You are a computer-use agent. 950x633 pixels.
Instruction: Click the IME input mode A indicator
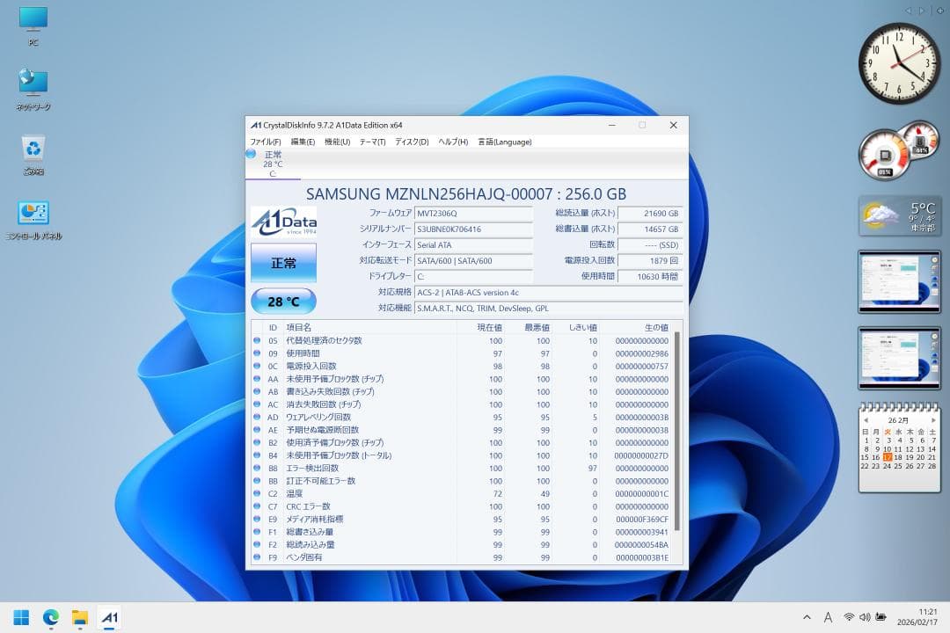[828, 617]
